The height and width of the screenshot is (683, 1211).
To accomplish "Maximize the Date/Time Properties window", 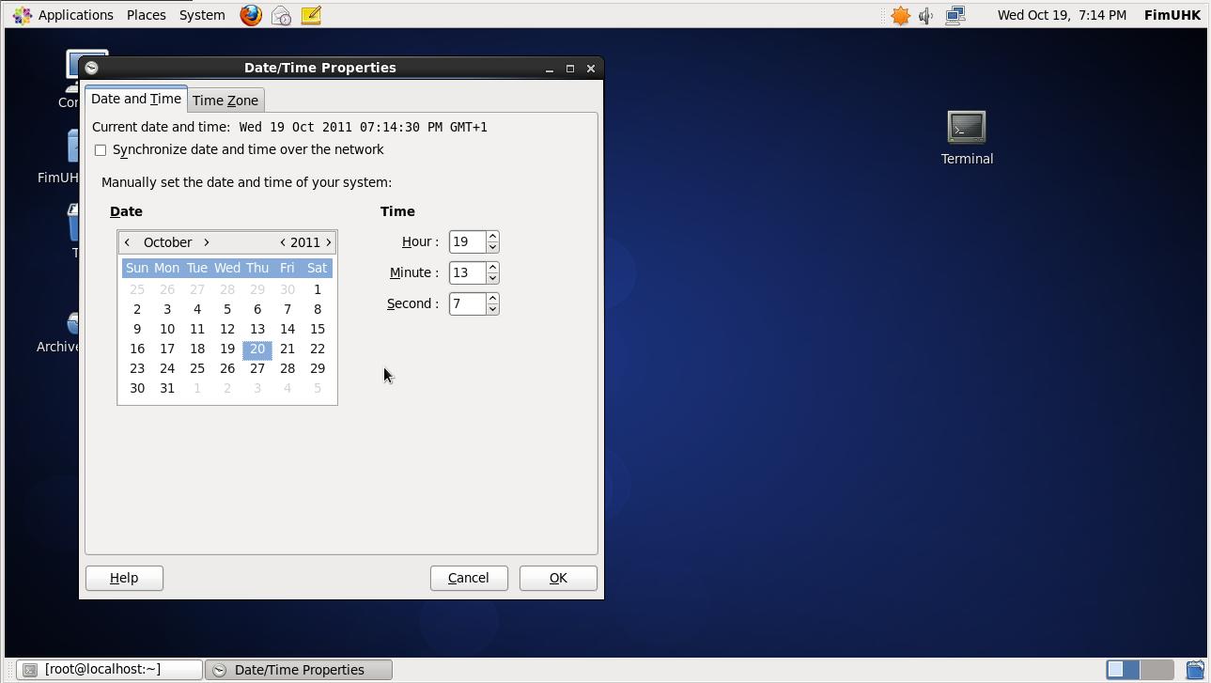I will click(x=569, y=69).
